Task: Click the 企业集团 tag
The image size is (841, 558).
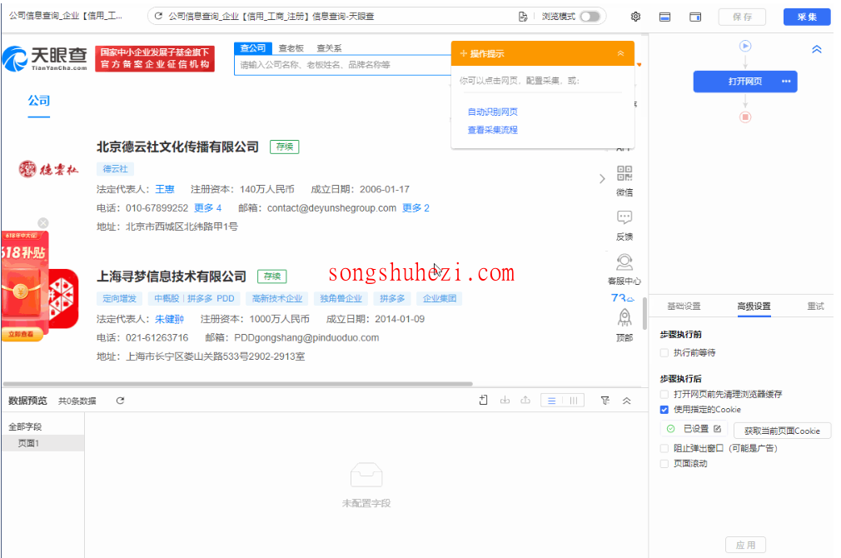Action: pyautogui.click(x=440, y=298)
